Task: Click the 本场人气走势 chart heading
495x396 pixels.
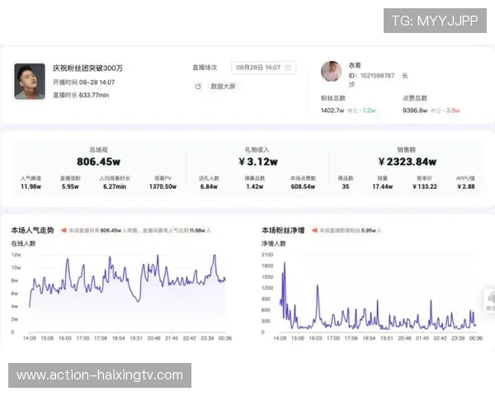Action: [x=32, y=230]
